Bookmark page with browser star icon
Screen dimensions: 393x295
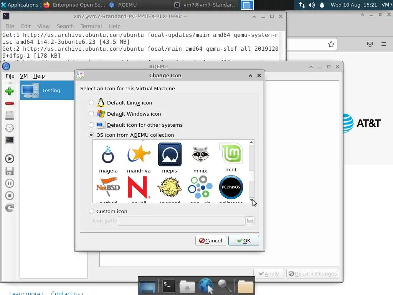tap(331, 45)
